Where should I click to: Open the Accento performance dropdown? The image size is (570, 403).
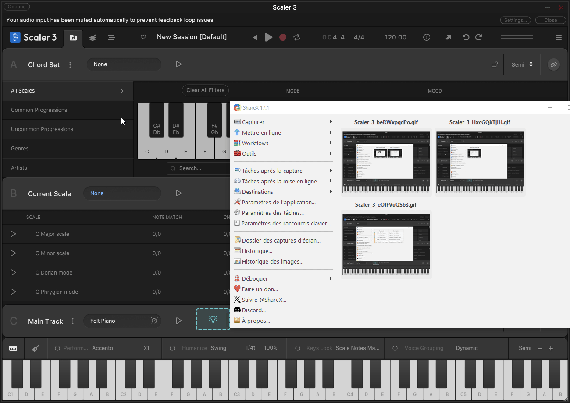point(103,348)
